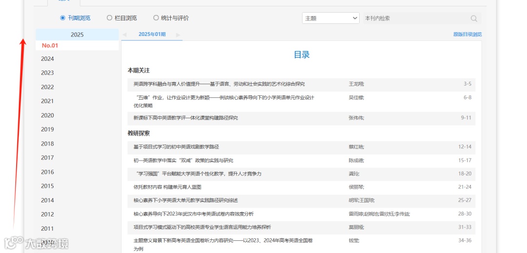Expand year 2020 in issue list
Screen dimensions: 527x253
click(x=47, y=116)
